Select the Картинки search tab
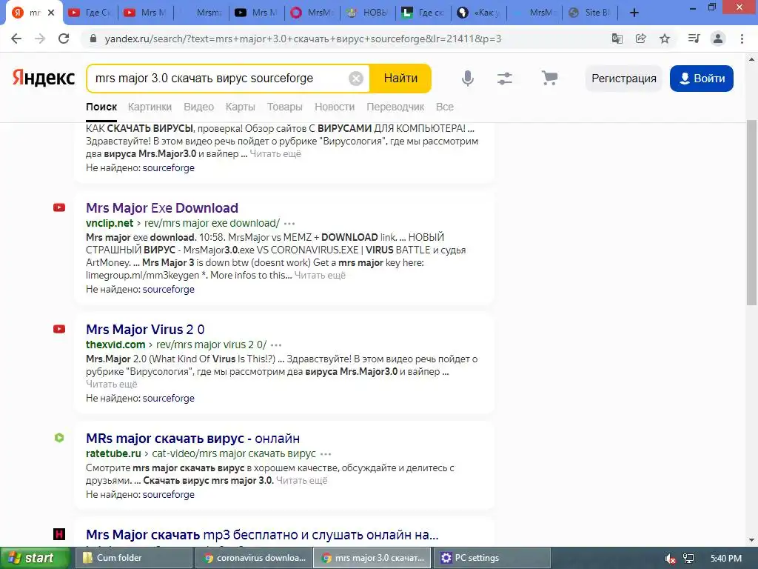This screenshot has height=569, width=758. [150, 107]
